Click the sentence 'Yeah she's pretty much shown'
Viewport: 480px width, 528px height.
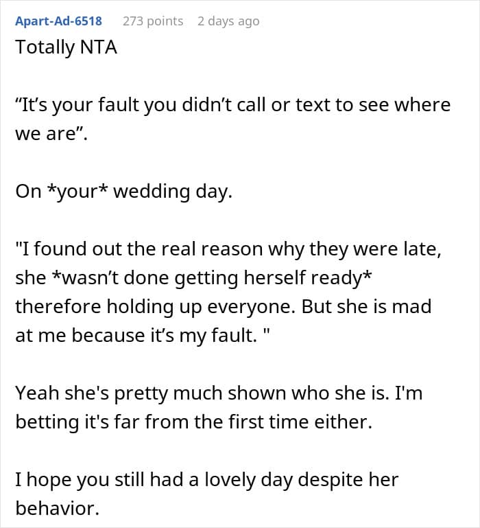pyautogui.click(x=219, y=393)
